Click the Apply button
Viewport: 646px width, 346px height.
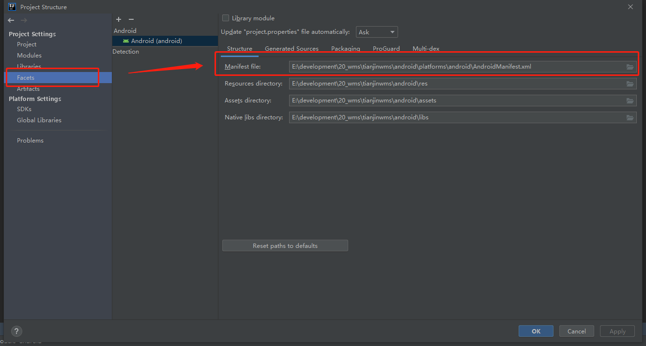tap(617, 331)
